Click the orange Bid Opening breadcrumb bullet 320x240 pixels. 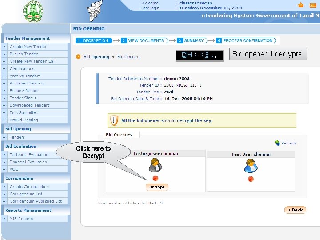point(78,56)
